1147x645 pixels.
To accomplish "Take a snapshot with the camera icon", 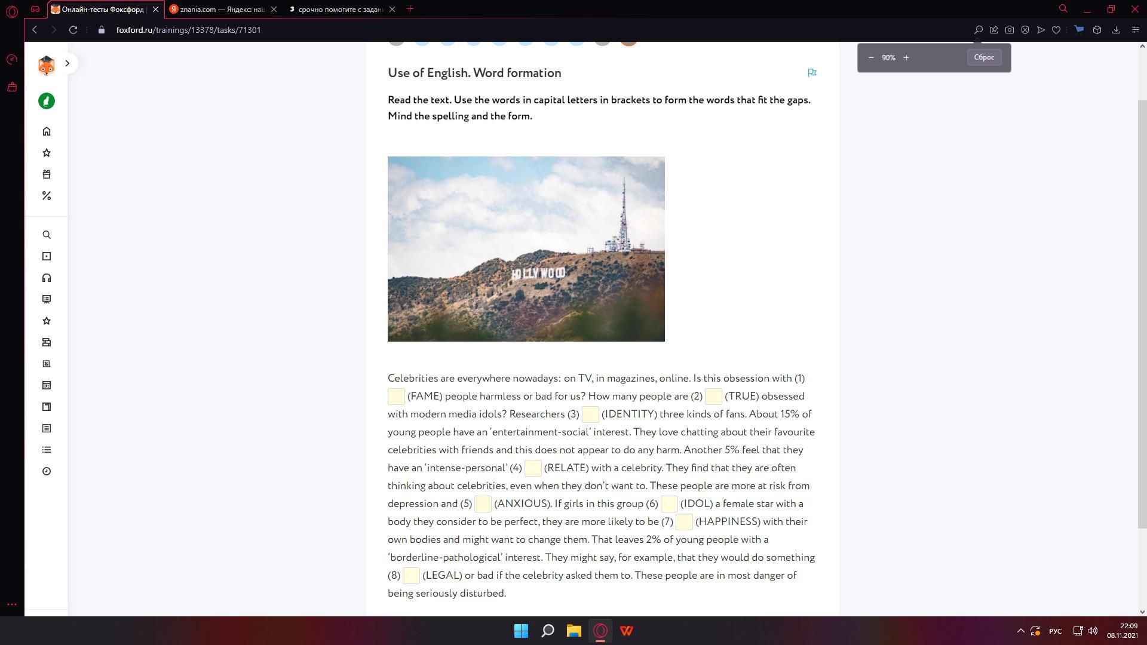I will 1010,30.
